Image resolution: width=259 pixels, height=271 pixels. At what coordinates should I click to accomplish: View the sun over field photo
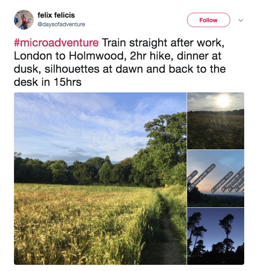click(215, 121)
